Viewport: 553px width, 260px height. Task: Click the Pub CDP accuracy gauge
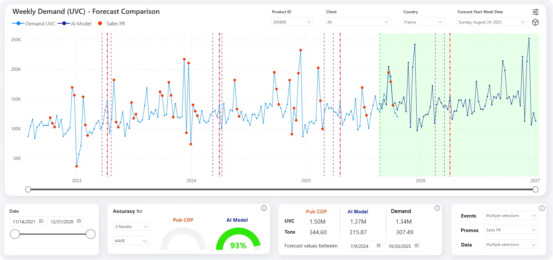(x=183, y=238)
